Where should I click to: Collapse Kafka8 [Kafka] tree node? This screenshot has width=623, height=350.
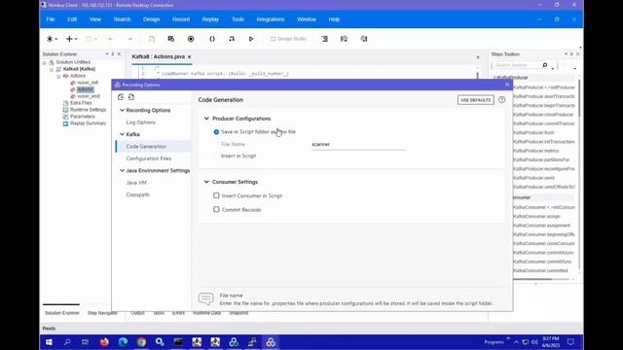point(52,69)
